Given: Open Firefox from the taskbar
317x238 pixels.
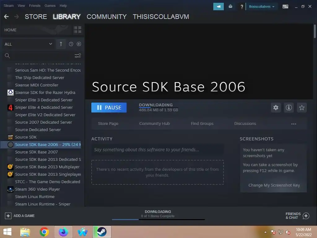Looking at the screenshot, I should pos(63,232).
